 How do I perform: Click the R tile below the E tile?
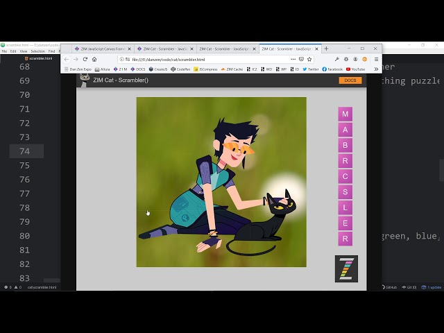pyautogui.click(x=345, y=239)
